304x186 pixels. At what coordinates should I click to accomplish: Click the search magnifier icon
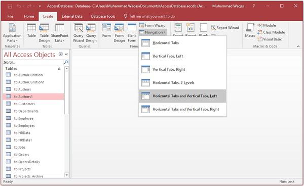[66, 62]
